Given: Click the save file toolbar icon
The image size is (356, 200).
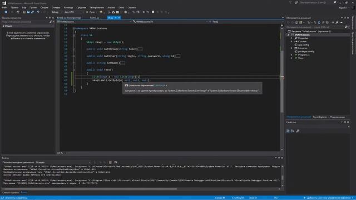Looking at the screenshot, I should click(x=28, y=12).
